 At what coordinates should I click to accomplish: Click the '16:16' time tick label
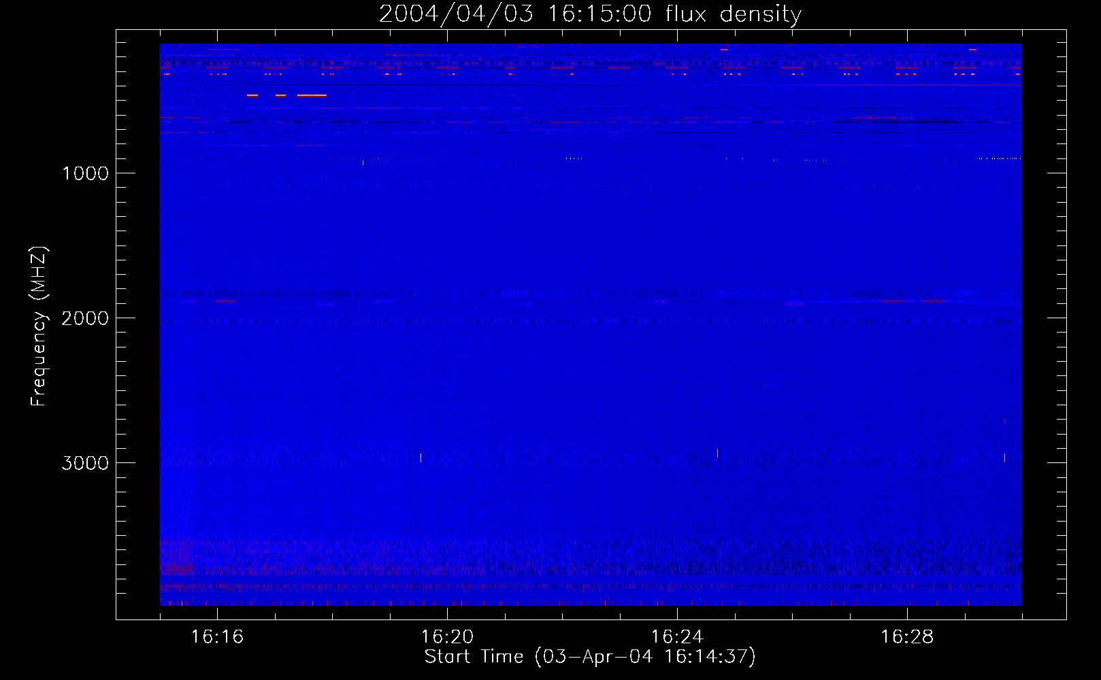[217, 637]
